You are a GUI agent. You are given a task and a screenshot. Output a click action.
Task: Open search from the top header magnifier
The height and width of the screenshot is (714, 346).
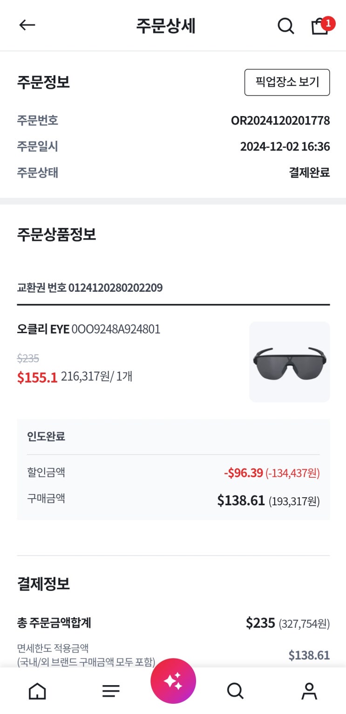point(285,26)
